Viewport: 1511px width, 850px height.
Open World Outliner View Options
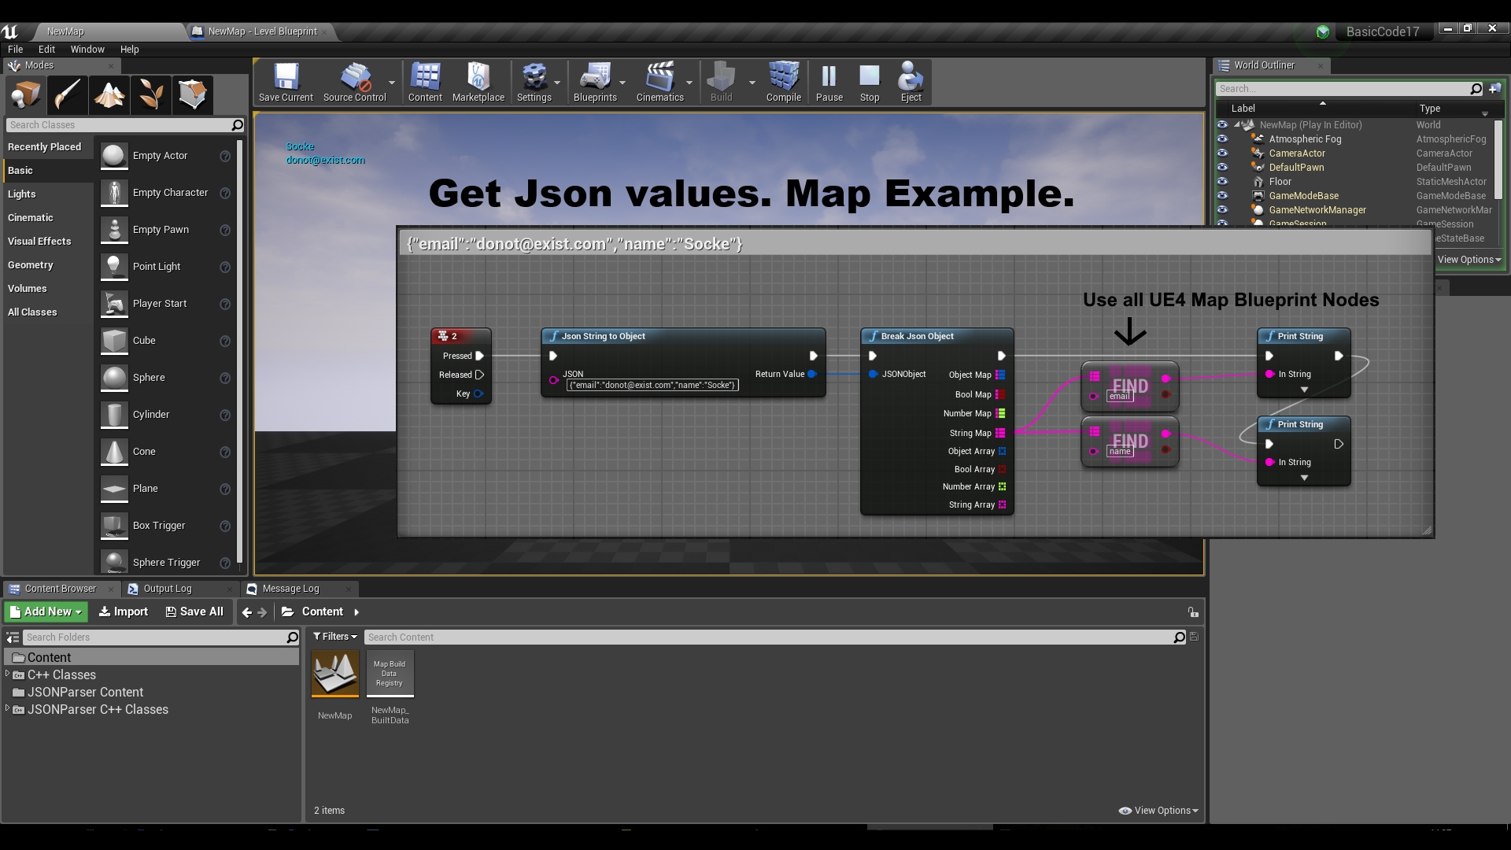[1469, 260]
